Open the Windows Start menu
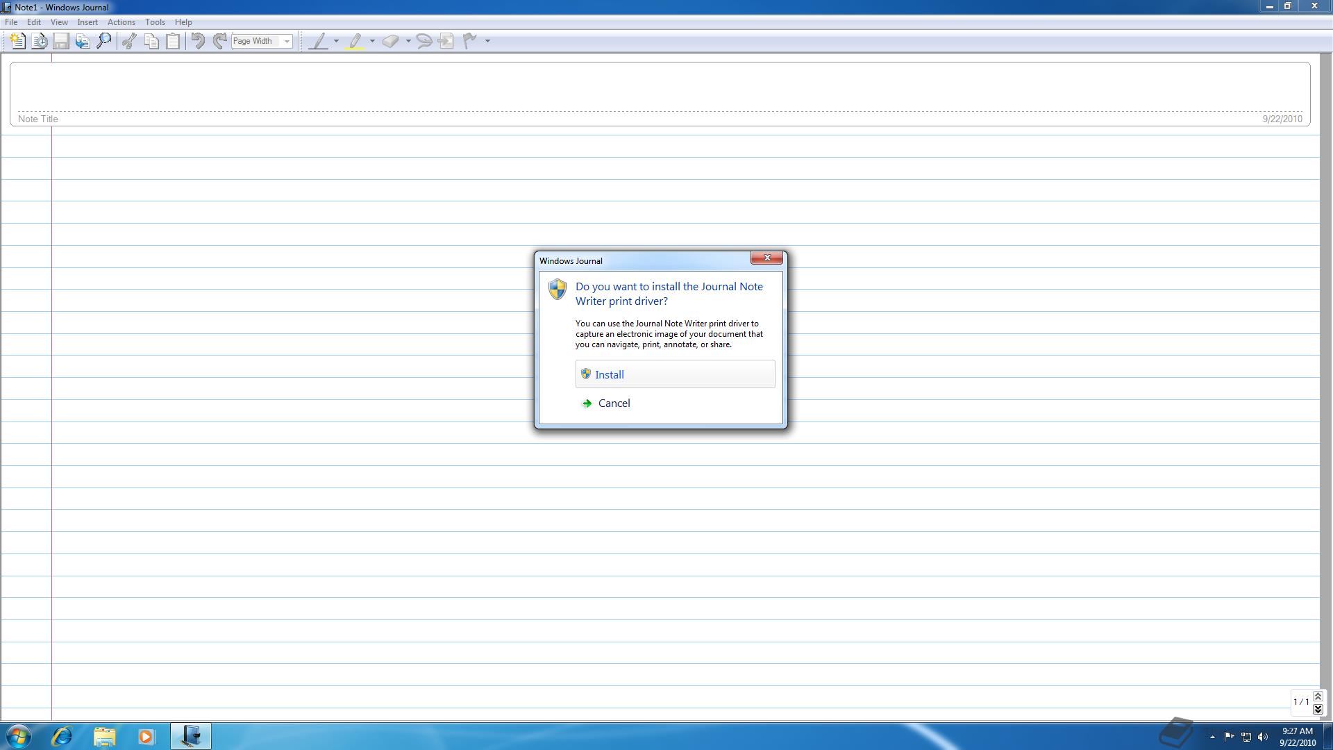Image resolution: width=1333 pixels, height=750 pixels. coord(19,736)
